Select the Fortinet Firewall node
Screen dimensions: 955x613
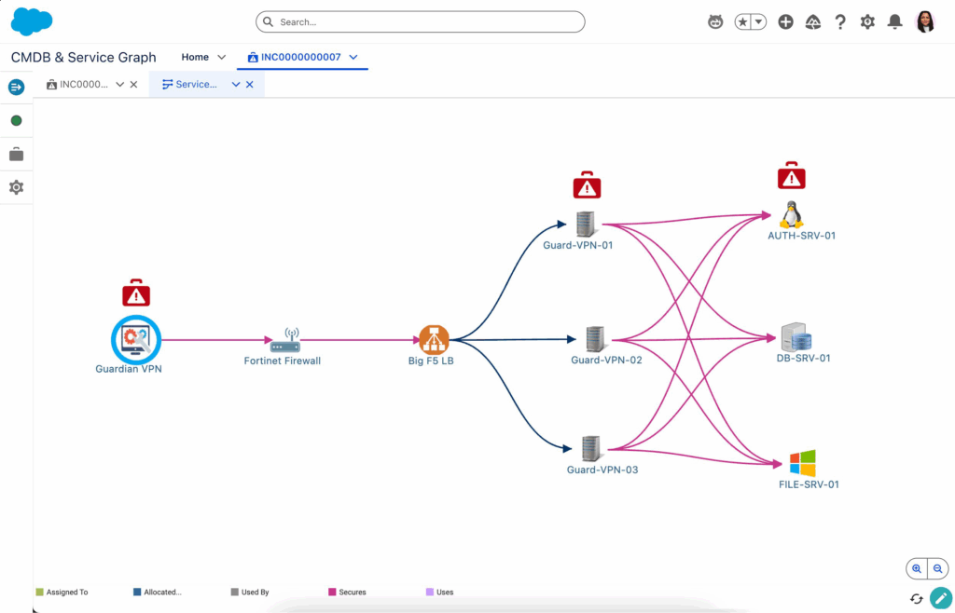(x=284, y=341)
